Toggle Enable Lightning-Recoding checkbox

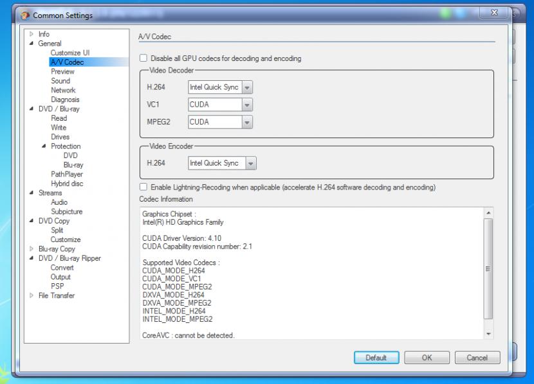143,187
